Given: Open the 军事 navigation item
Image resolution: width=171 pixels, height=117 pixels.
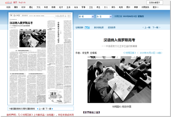Looking at the screenshot, I should point(84,7).
